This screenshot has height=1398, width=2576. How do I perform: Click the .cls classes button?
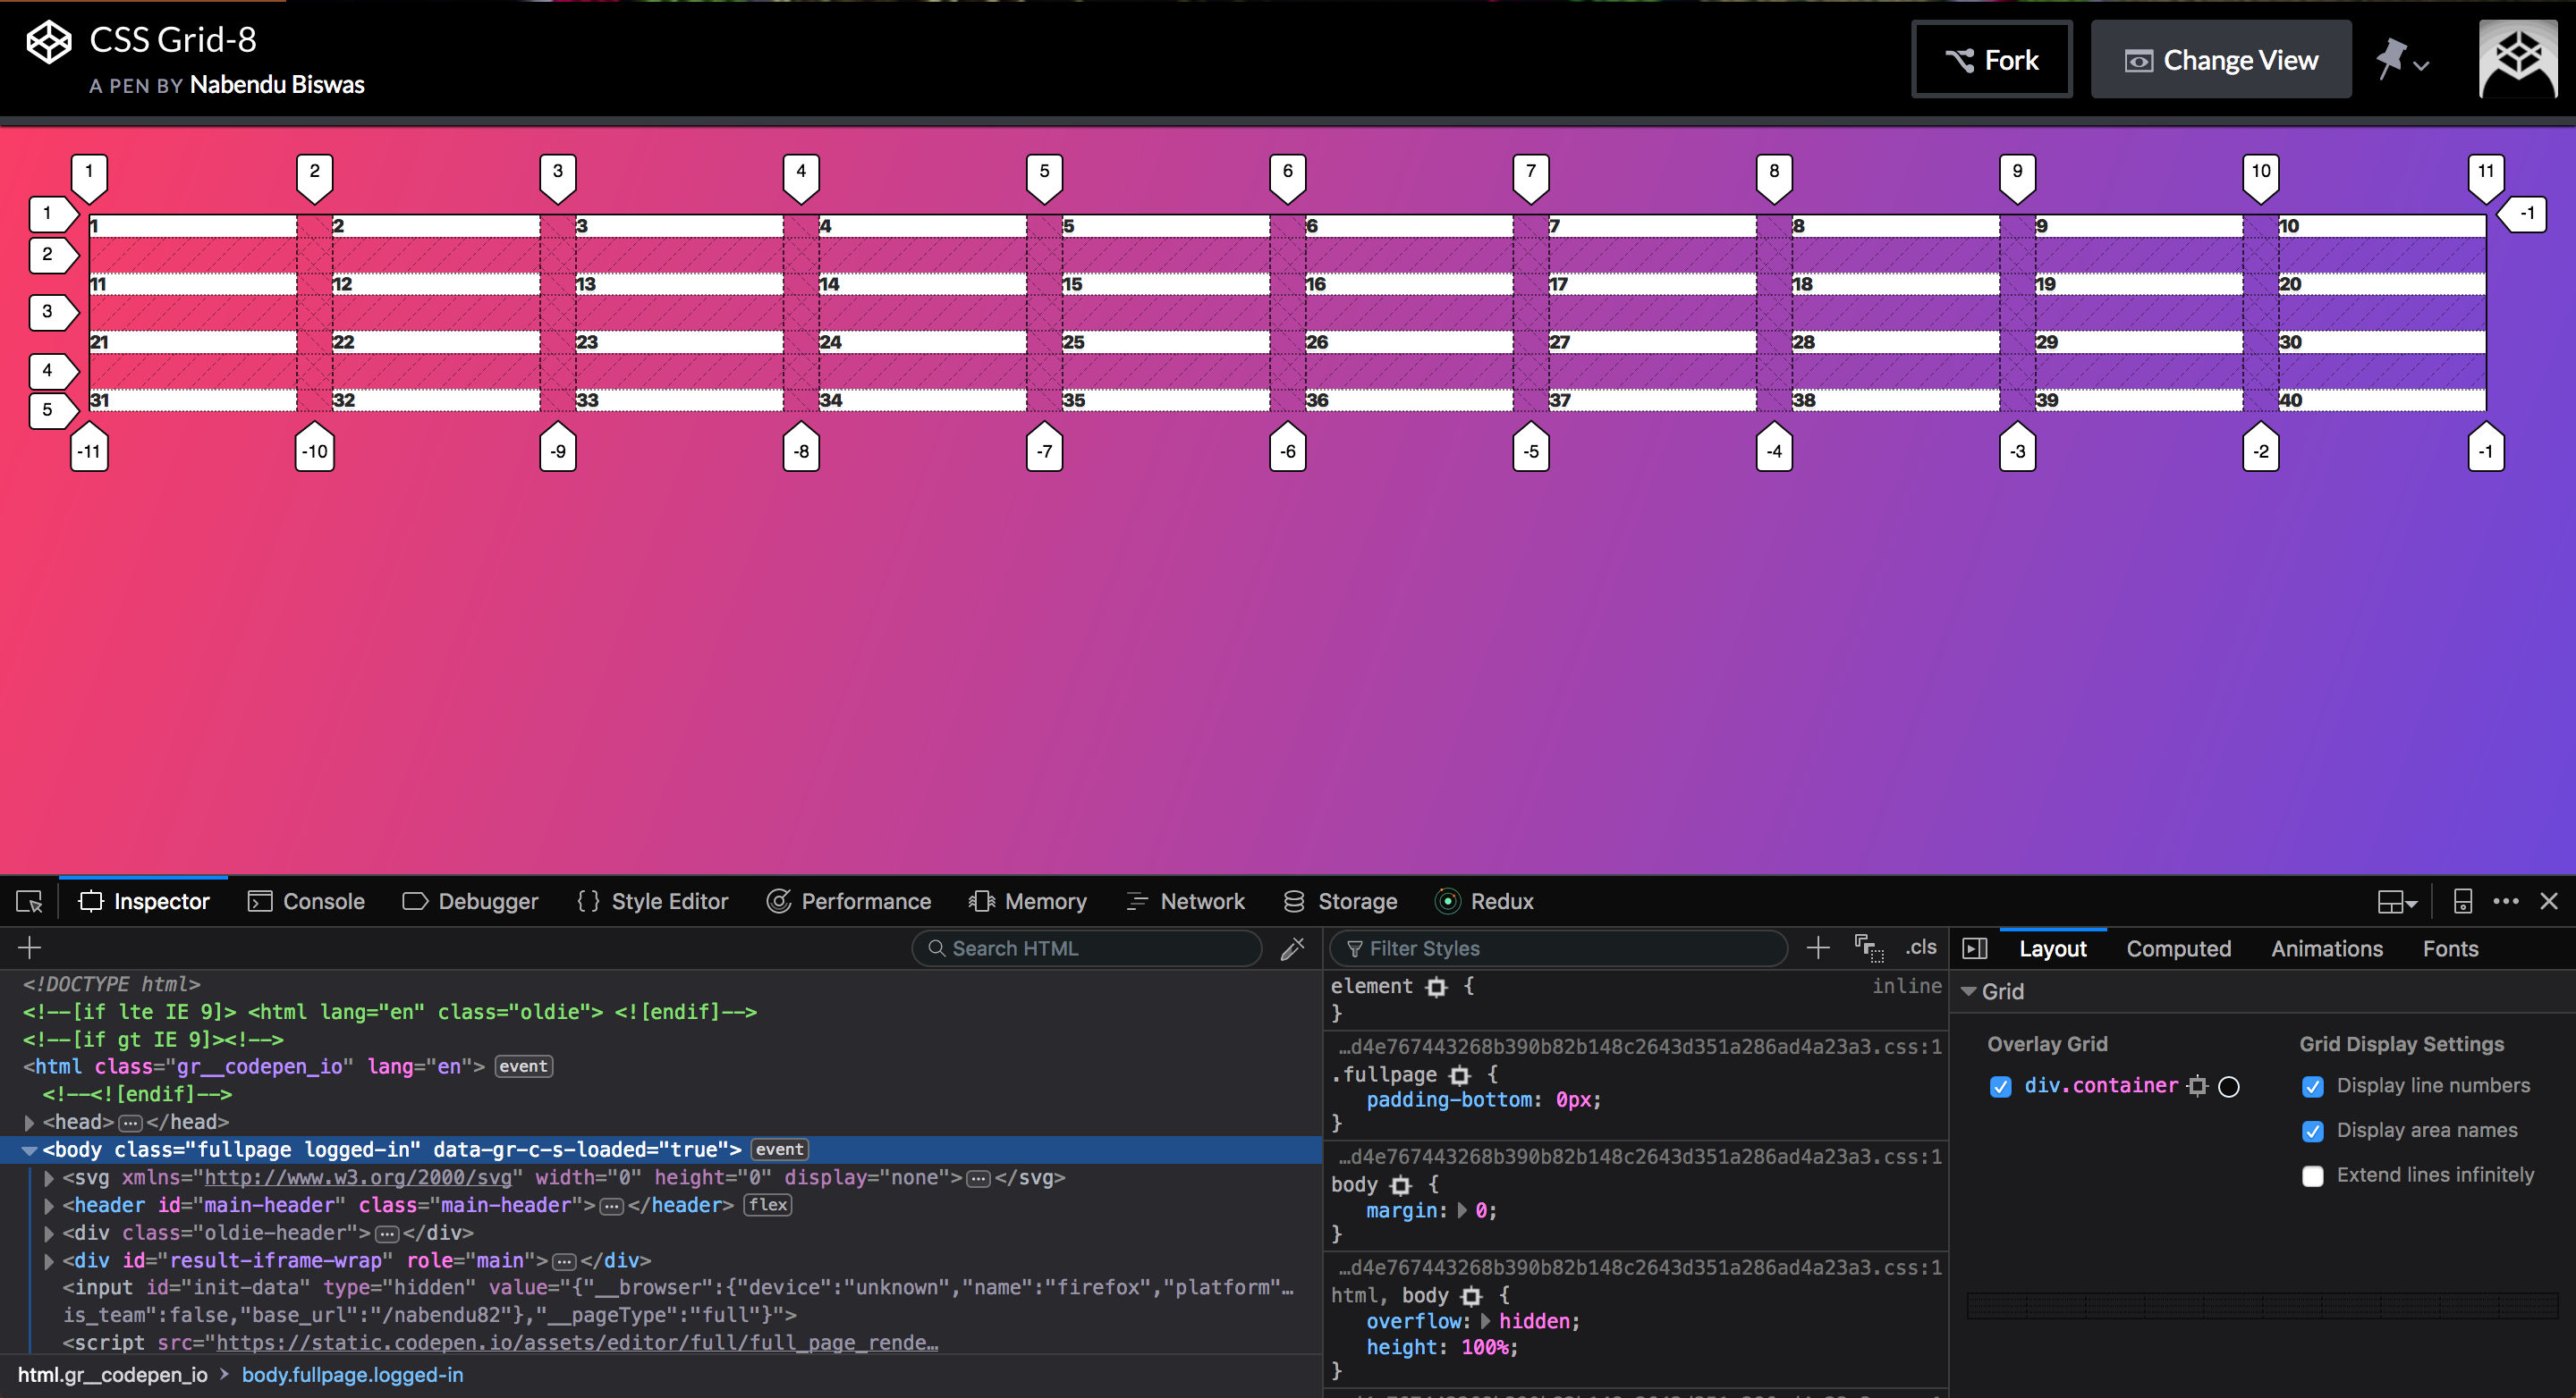(1921, 947)
